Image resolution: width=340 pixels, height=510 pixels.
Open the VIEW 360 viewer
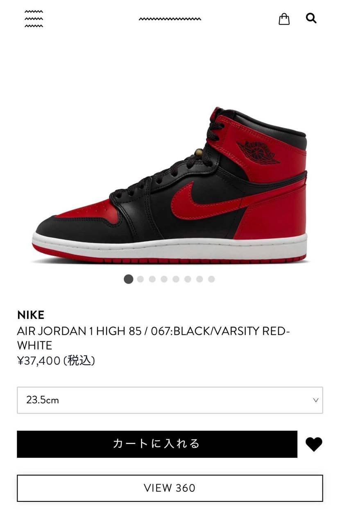tap(170, 488)
